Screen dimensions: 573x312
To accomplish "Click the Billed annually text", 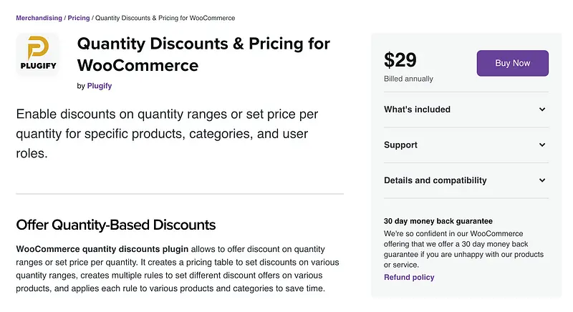I will coord(408,79).
